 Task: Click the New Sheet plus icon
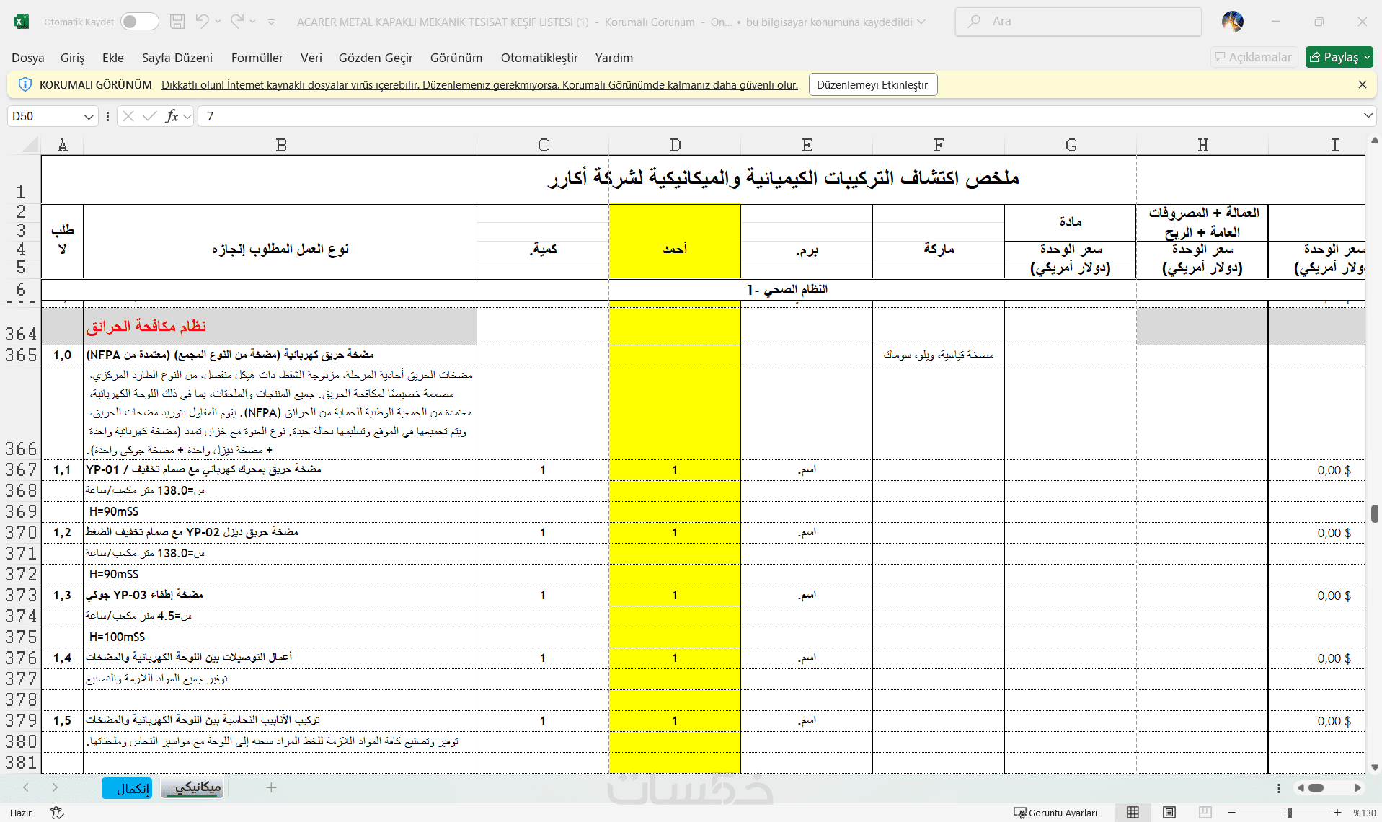click(x=271, y=787)
